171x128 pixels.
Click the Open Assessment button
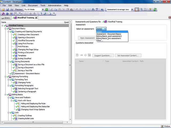point(87,38)
